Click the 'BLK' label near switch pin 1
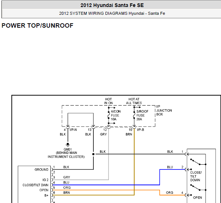This screenshot has height=203, width=221. click(170, 152)
